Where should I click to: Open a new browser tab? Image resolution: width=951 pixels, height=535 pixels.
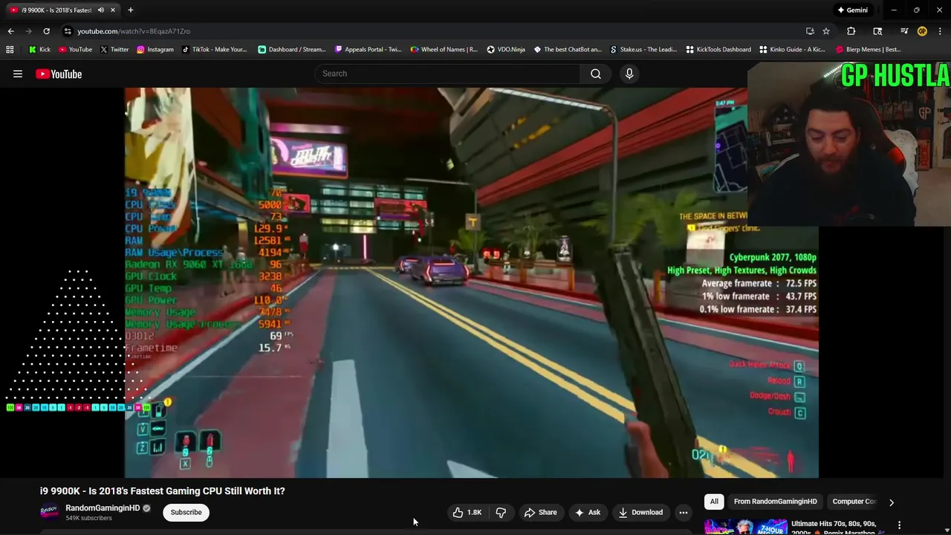point(131,10)
